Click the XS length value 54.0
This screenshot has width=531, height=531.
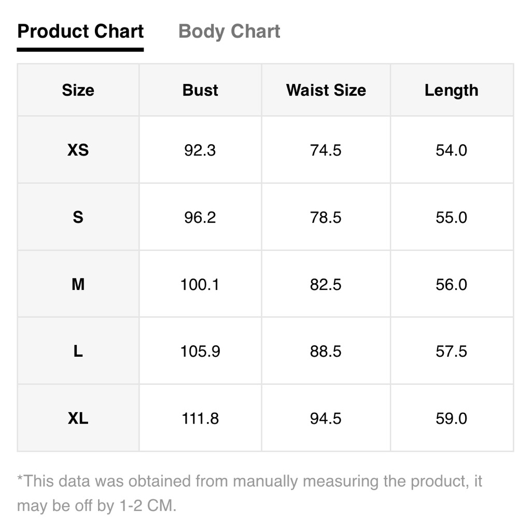click(x=452, y=150)
